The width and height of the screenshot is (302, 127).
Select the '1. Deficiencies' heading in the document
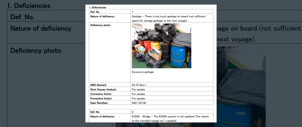point(98,7)
